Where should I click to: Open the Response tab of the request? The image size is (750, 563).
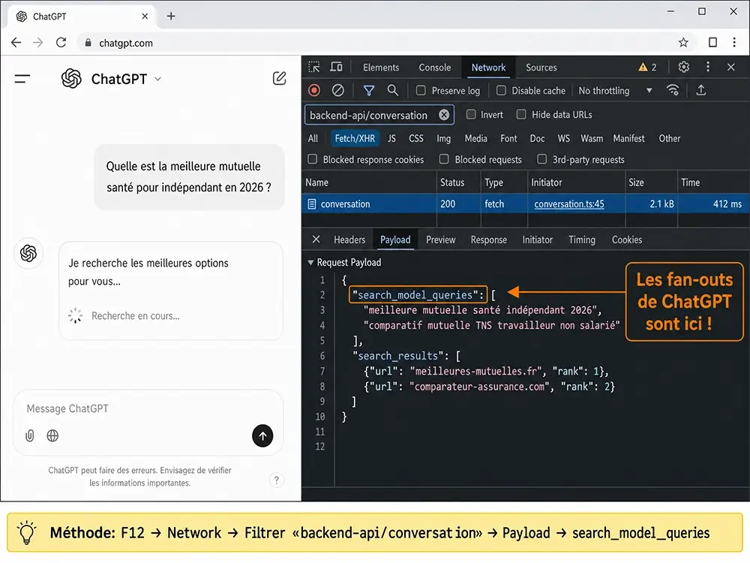click(x=488, y=239)
